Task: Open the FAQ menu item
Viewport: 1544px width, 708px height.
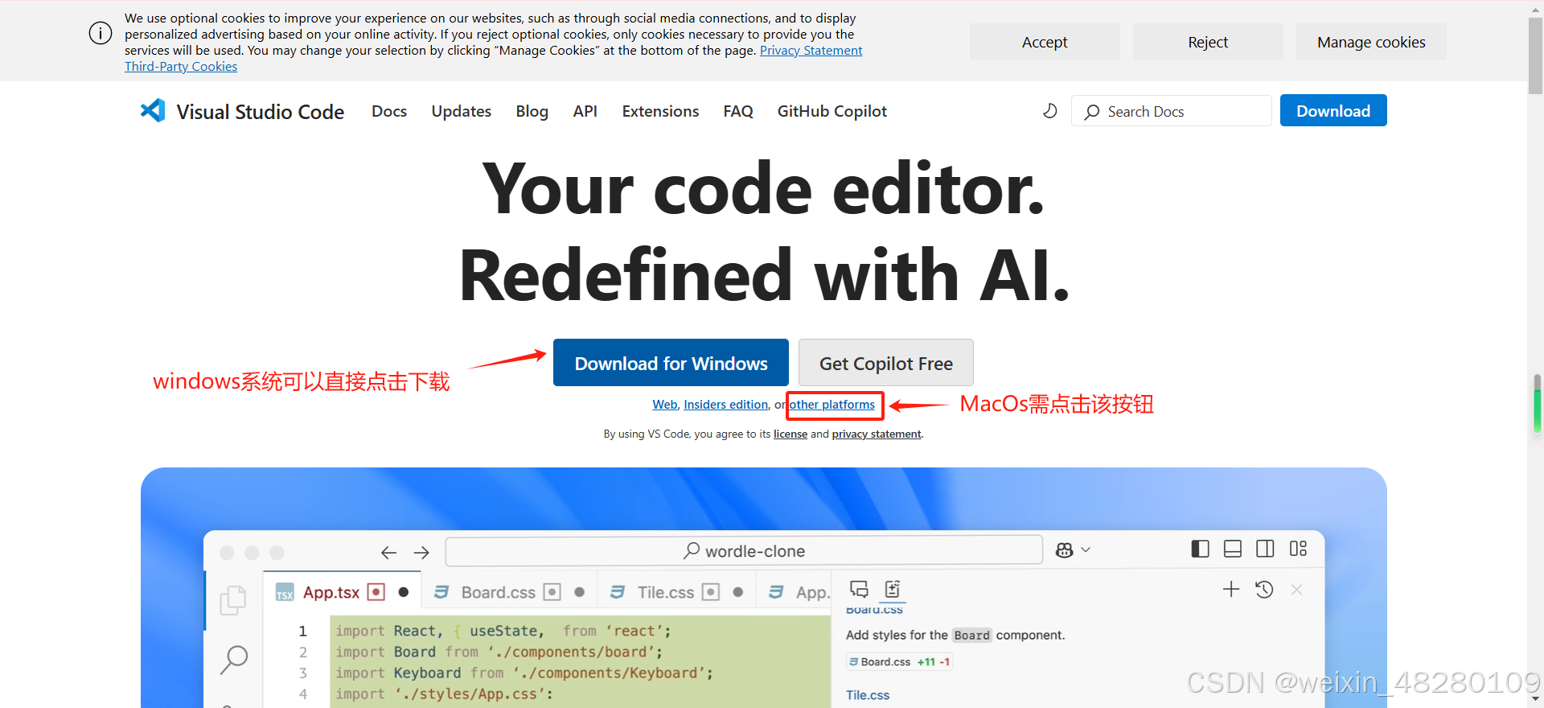Action: (738, 111)
